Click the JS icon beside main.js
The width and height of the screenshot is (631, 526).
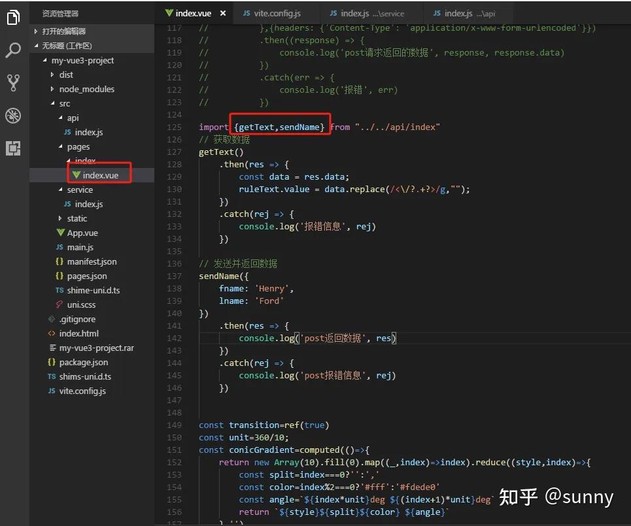(61, 247)
